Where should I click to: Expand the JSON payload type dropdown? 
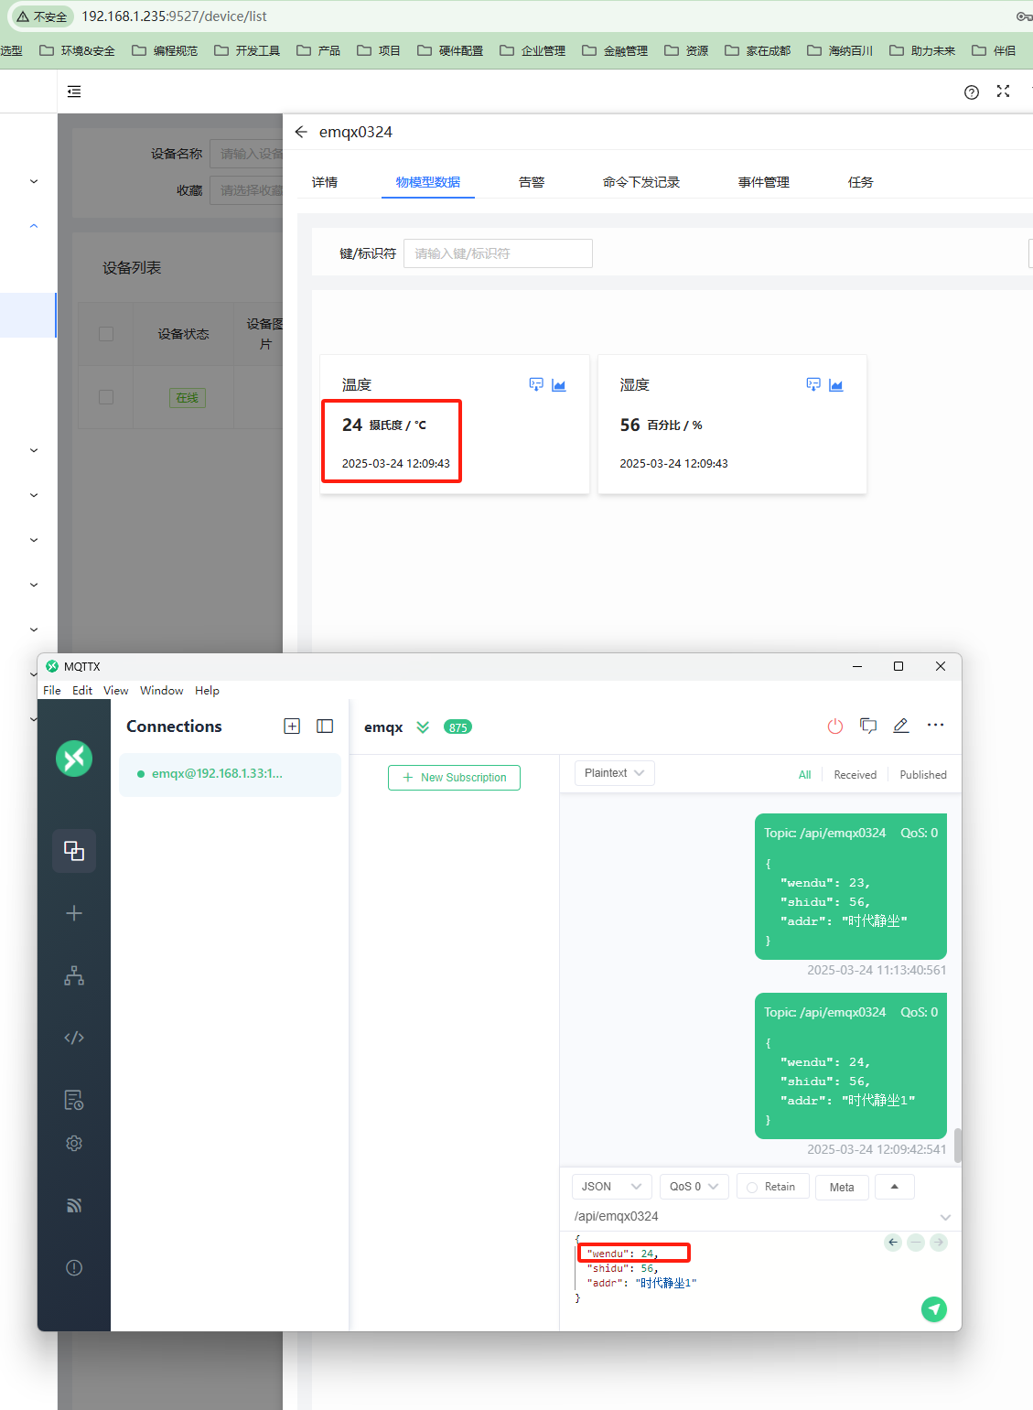point(611,1187)
